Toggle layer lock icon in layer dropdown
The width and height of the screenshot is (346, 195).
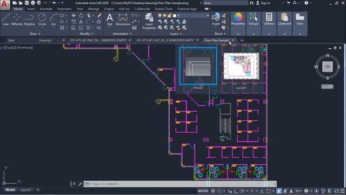click(169, 16)
